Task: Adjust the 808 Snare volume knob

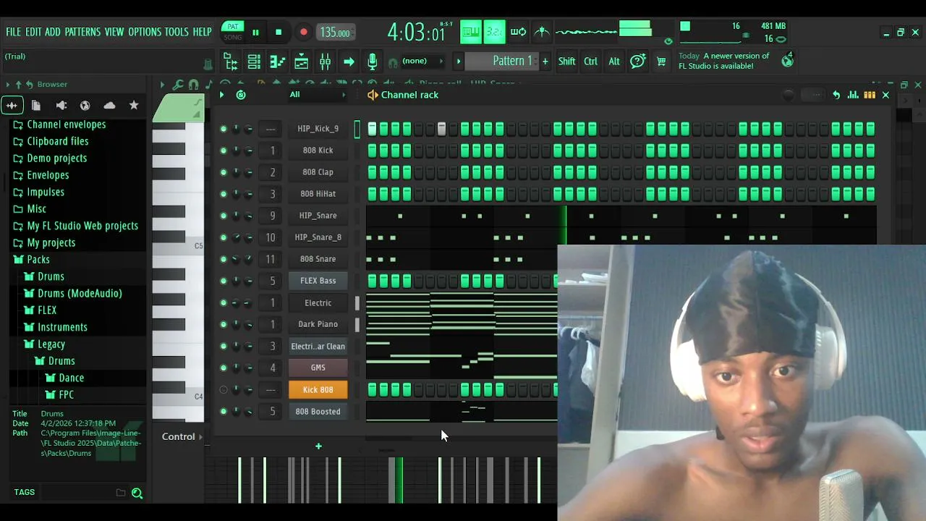Action: tap(249, 259)
